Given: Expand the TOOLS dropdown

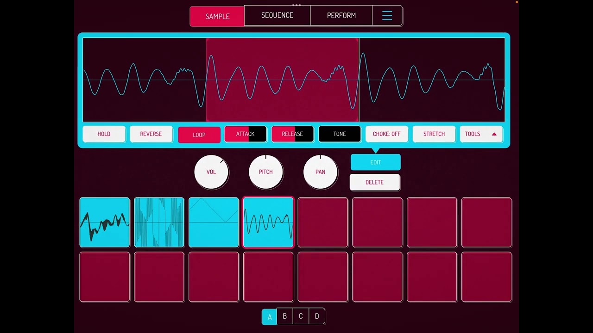Looking at the screenshot, I should click(481, 134).
